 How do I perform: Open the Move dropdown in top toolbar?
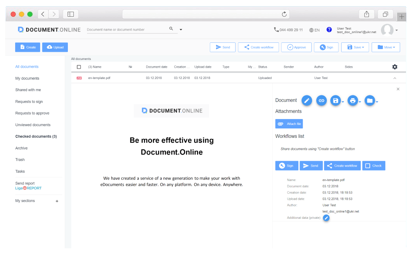(386, 47)
